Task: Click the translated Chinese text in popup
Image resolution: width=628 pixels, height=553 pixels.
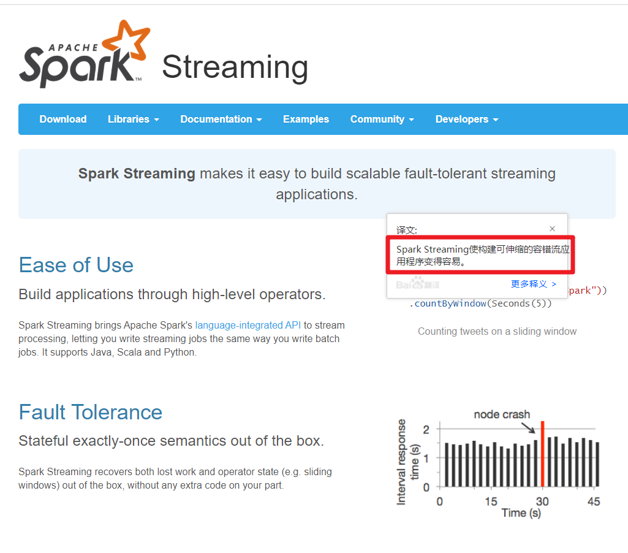Action: coord(482,255)
